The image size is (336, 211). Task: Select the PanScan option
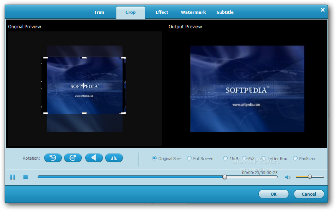[x=304, y=159]
